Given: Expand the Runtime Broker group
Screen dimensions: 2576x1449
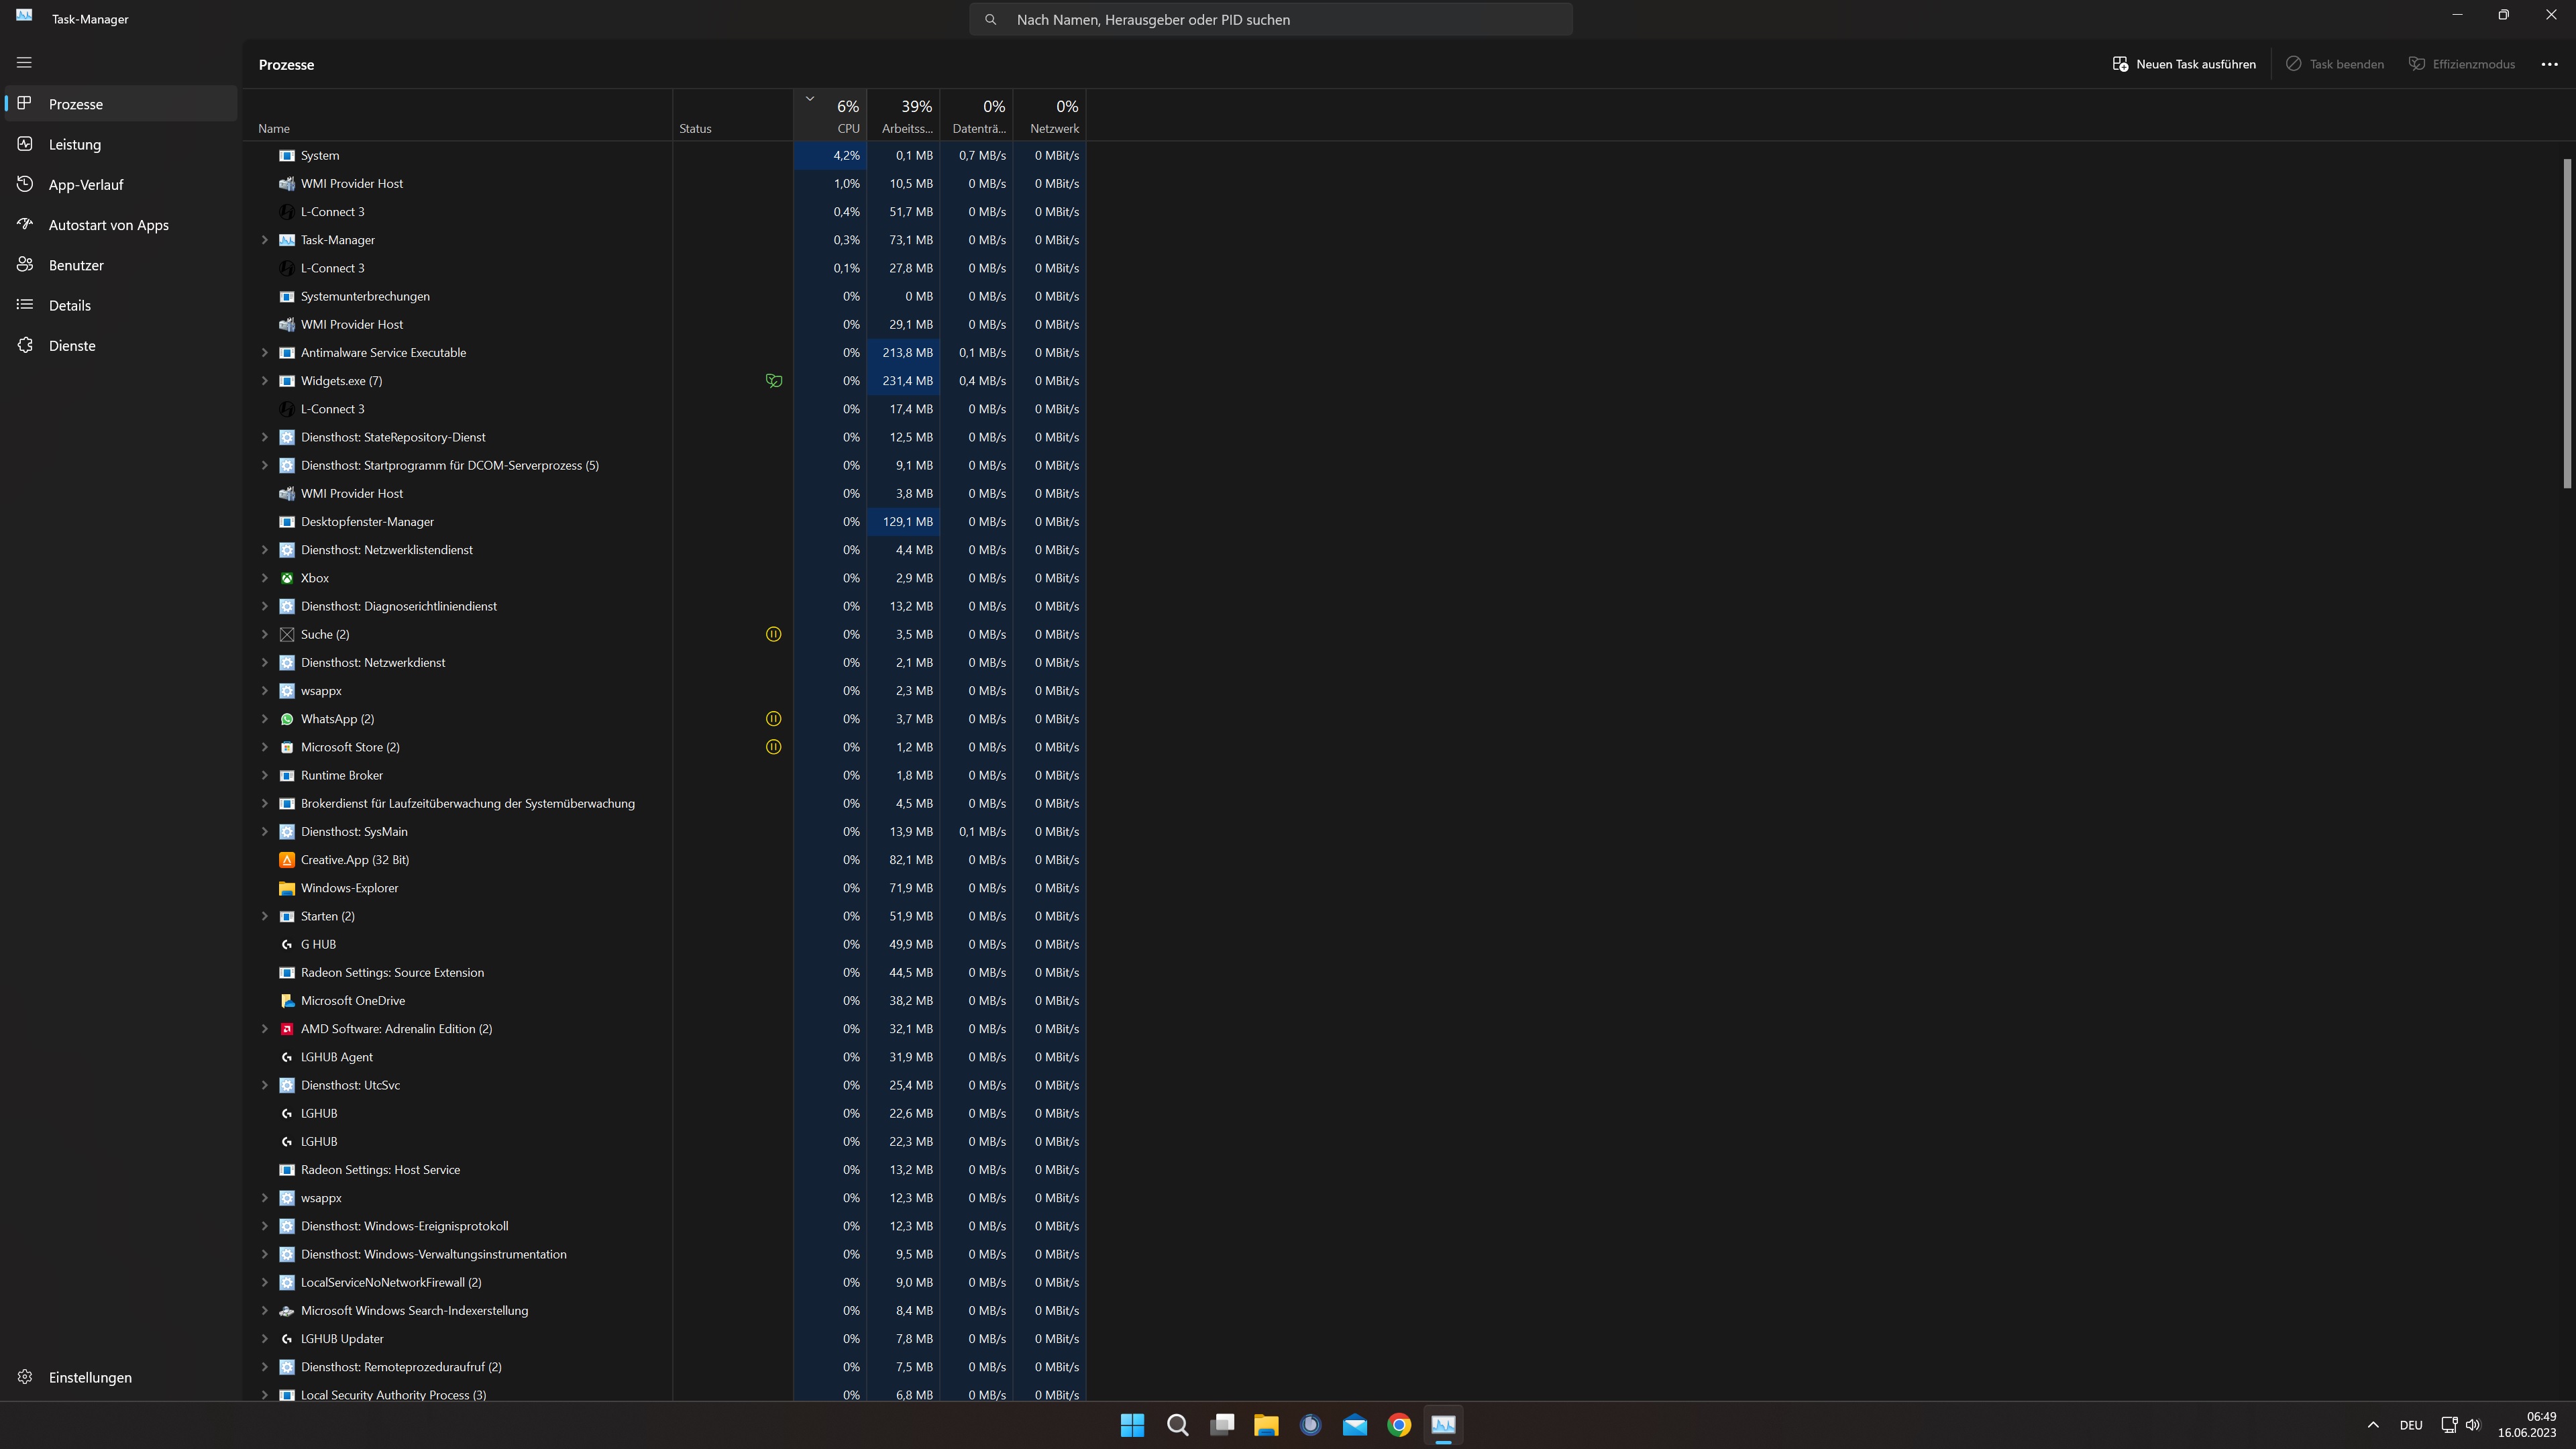Looking at the screenshot, I should (265, 775).
